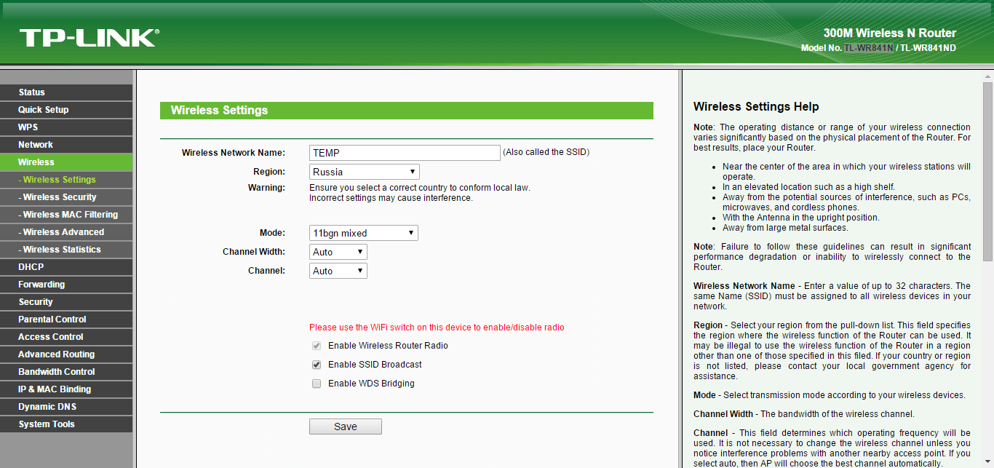
Task: Click the TP-LINK logo
Action: [x=89, y=38]
